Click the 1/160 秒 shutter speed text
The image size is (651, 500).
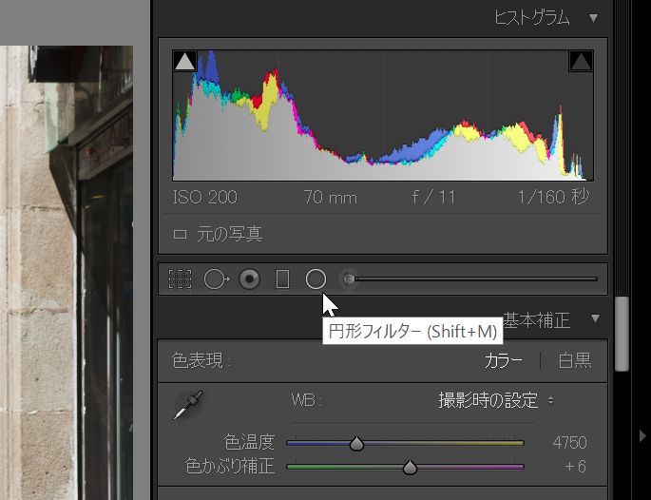tap(553, 197)
